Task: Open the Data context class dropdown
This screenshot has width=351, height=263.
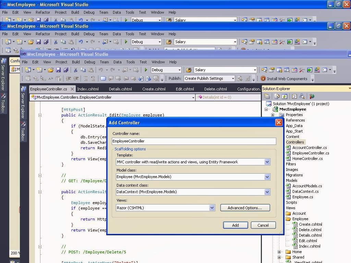Action: (267, 192)
